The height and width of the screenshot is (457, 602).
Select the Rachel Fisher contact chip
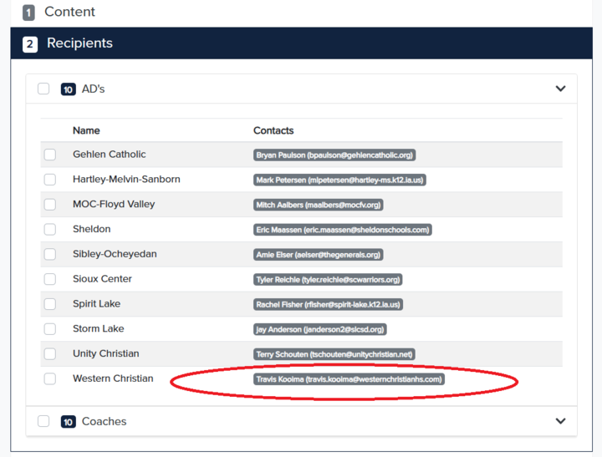coord(329,304)
